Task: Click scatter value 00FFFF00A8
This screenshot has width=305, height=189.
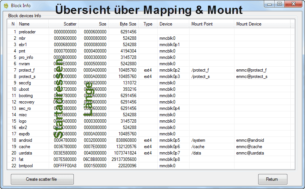Action: click(x=65, y=166)
